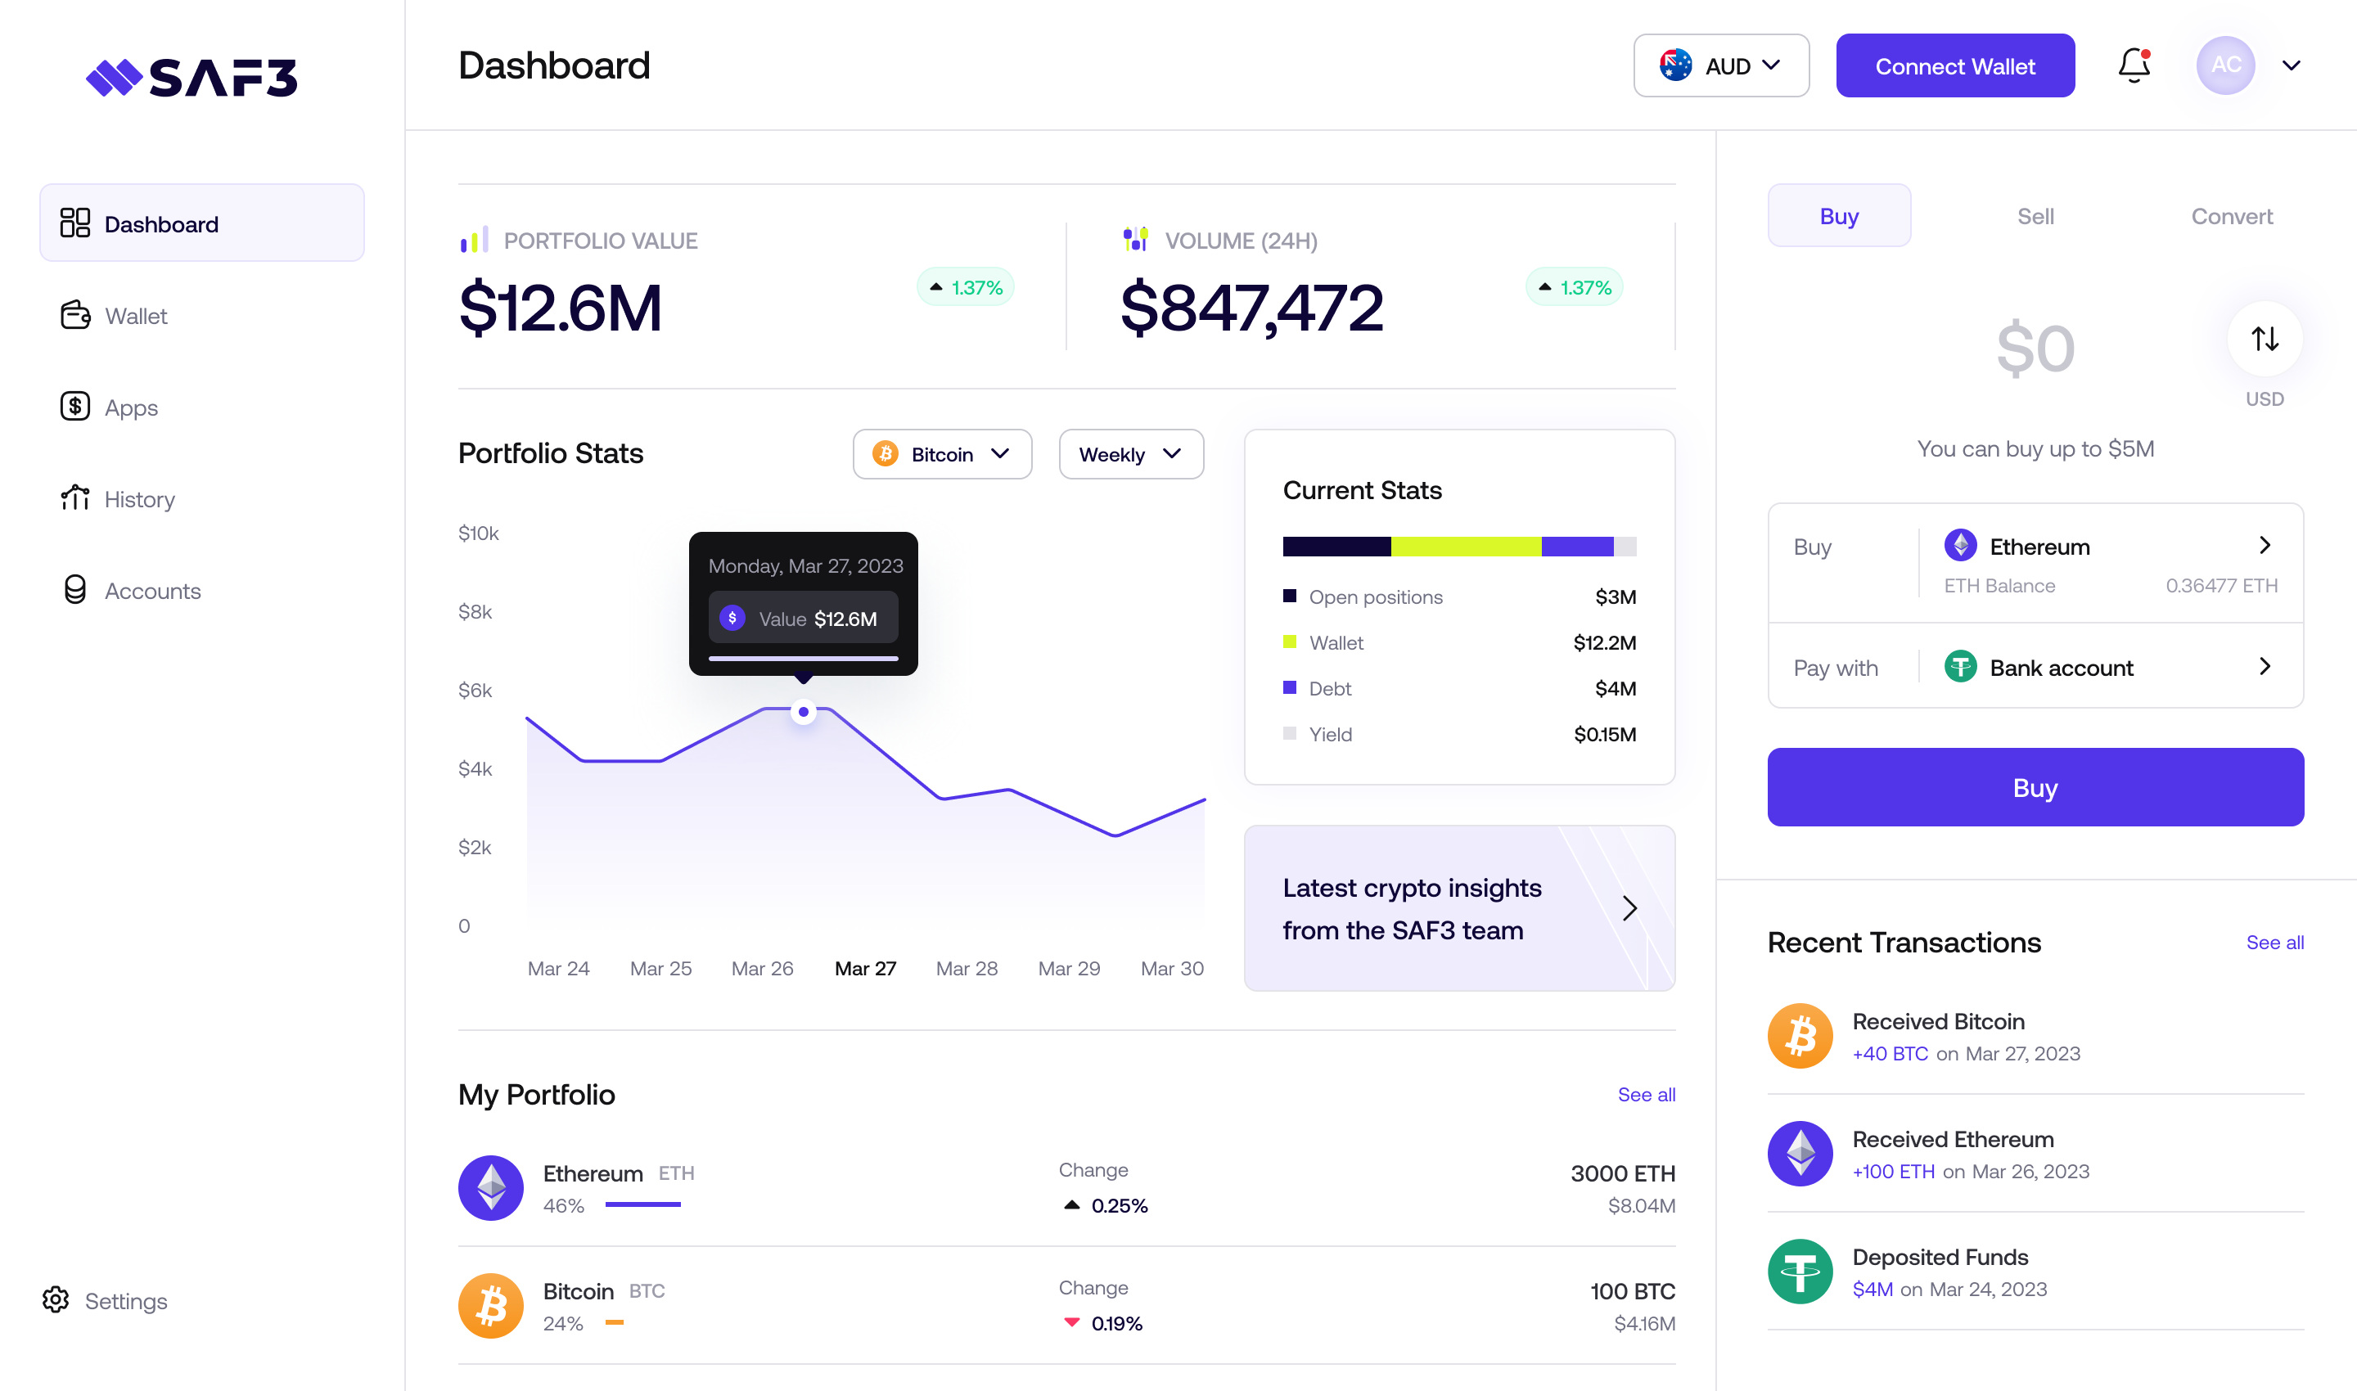The image size is (2357, 1391).
Task: See all in My Portfolio
Action: click(x=1647, y=1095)
